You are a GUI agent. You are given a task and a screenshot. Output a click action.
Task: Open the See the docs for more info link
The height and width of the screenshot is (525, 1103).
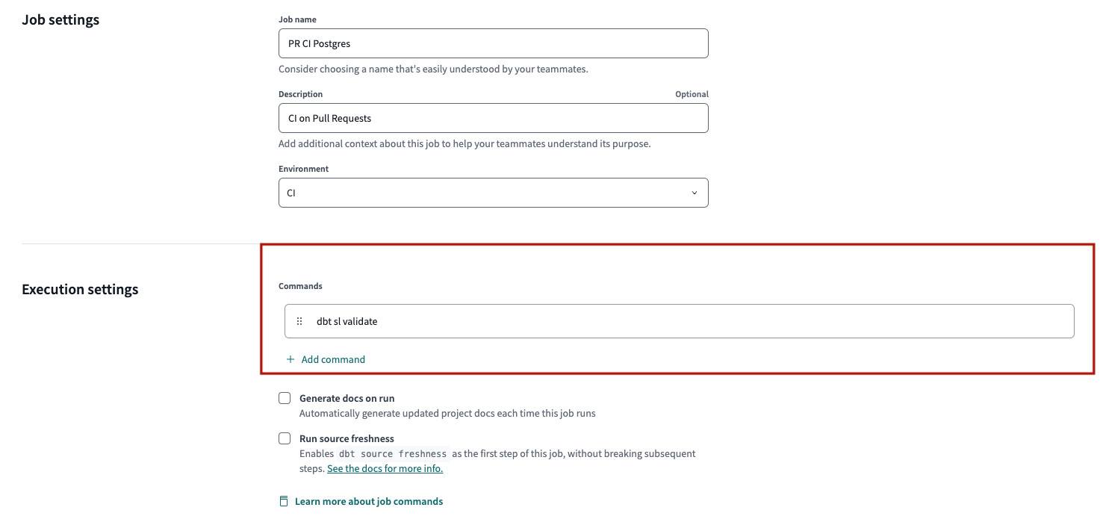tap(385, 468)
